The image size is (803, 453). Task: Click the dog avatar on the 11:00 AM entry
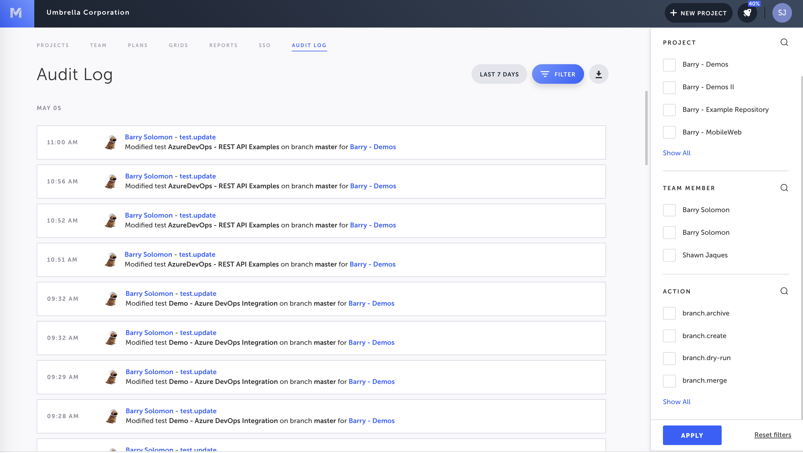[x=111, y=142]
